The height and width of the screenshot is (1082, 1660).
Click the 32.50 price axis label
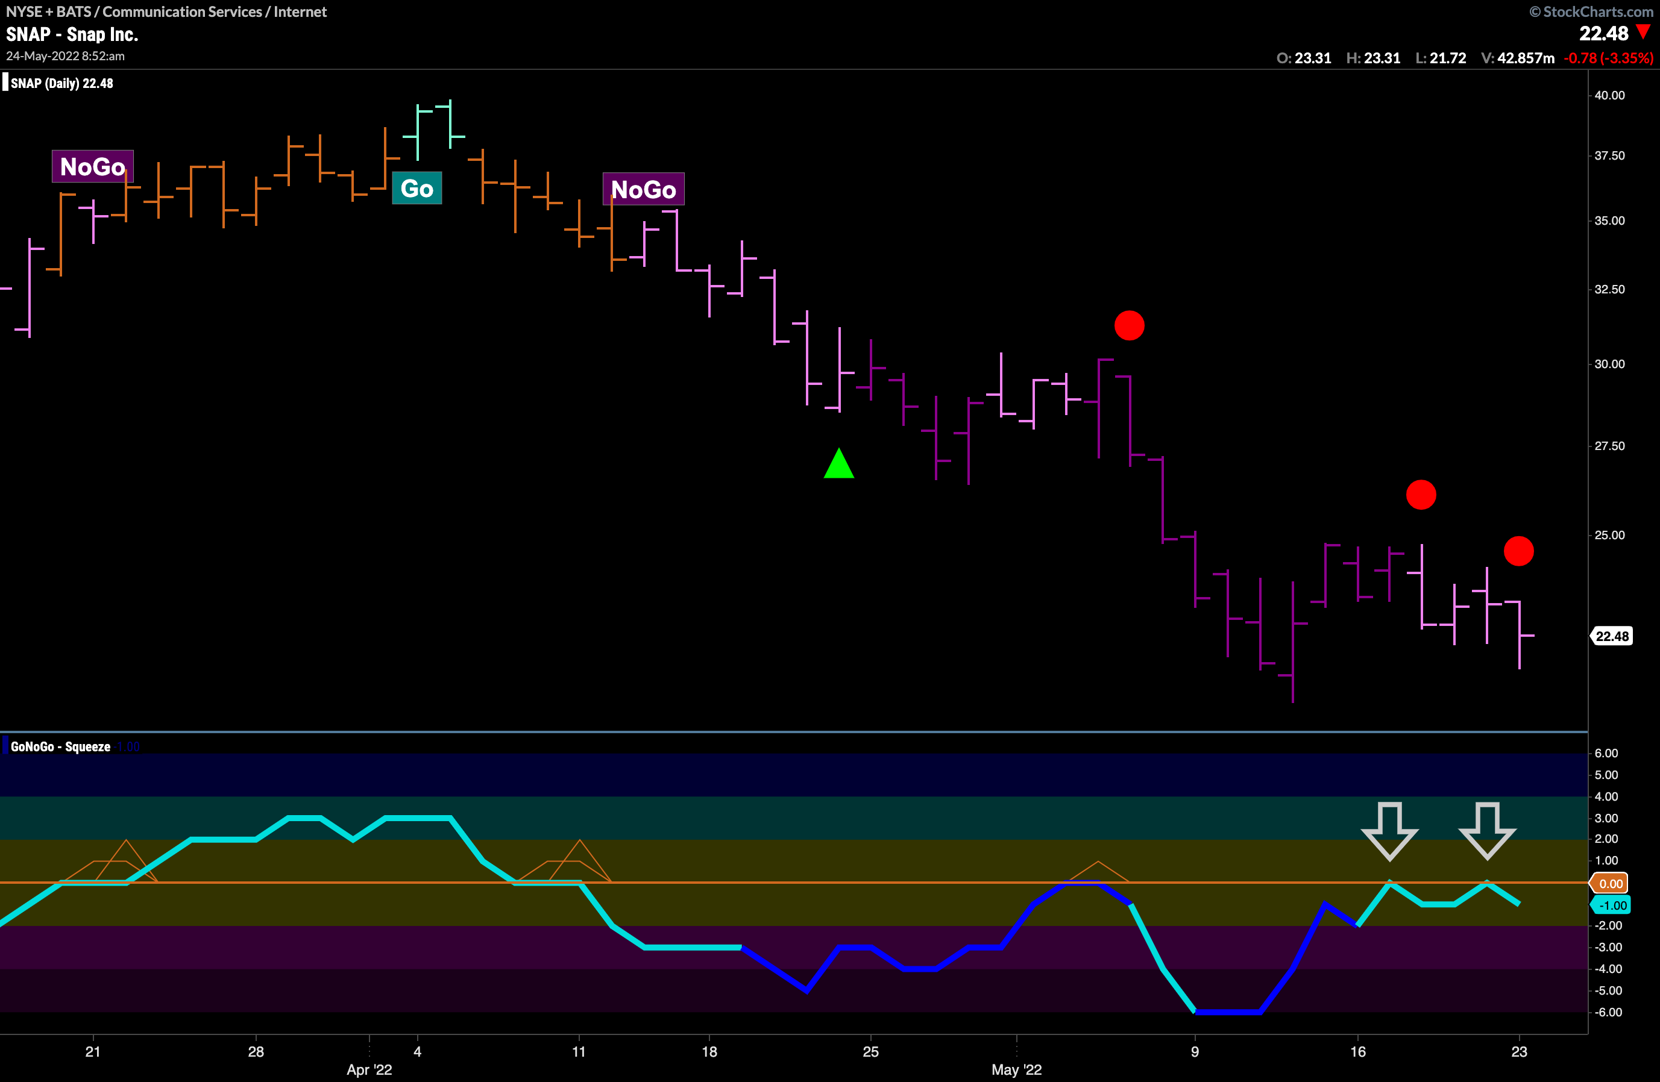(x=1610, y=289)
